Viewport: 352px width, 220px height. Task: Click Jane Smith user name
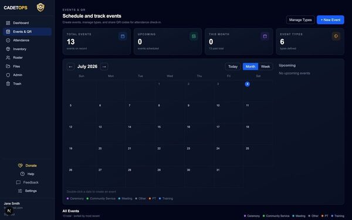(12, 204)
